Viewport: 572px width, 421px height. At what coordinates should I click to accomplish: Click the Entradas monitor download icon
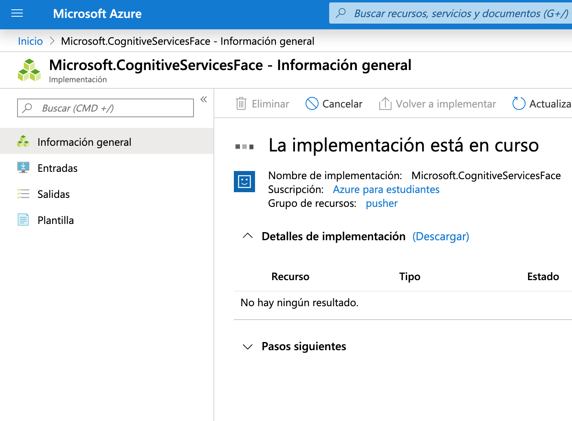[x=23, y=167]
